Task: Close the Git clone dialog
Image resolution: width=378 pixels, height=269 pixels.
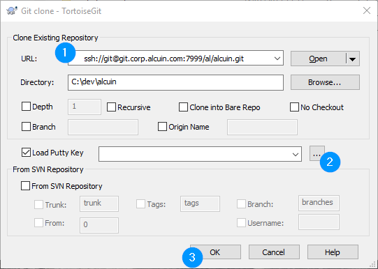Action: (367, 10)
